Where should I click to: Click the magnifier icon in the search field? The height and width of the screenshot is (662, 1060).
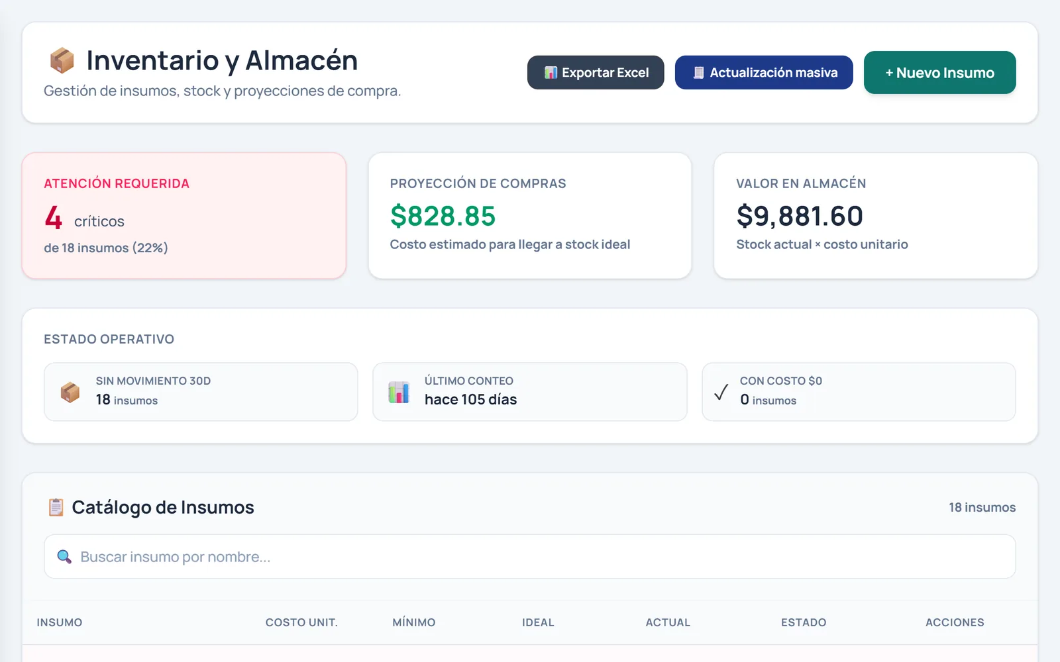point(64,557)
